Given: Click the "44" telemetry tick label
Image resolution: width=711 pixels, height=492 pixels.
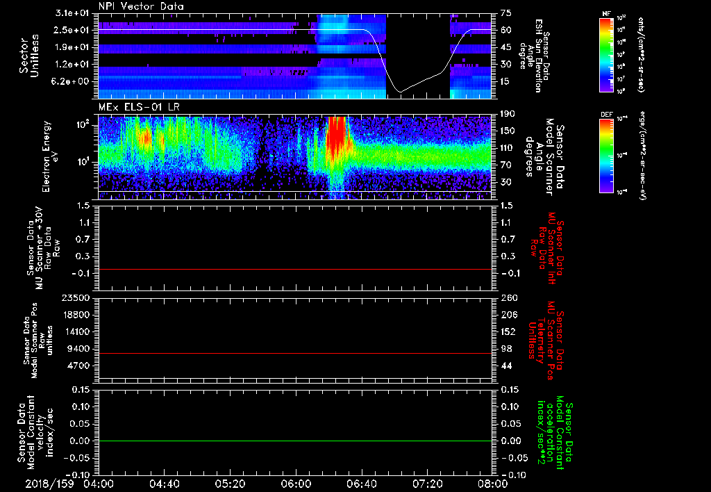Looking at the screenshot, I should (x=506, y=366).
